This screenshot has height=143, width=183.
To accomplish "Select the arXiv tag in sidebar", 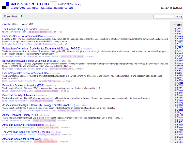I will [x=179, y=78].
